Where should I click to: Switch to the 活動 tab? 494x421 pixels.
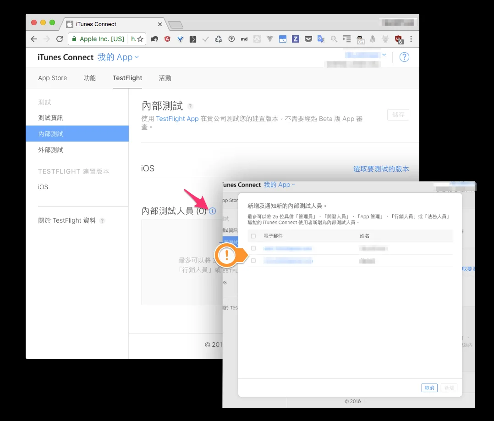(165, 78)
